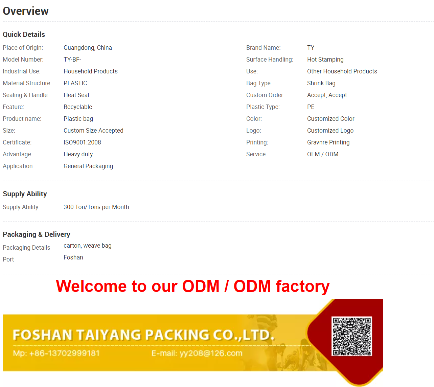Click the Gravnre Printing value
This screenshot has height=387, width=434.
click(x=328, y=142)
